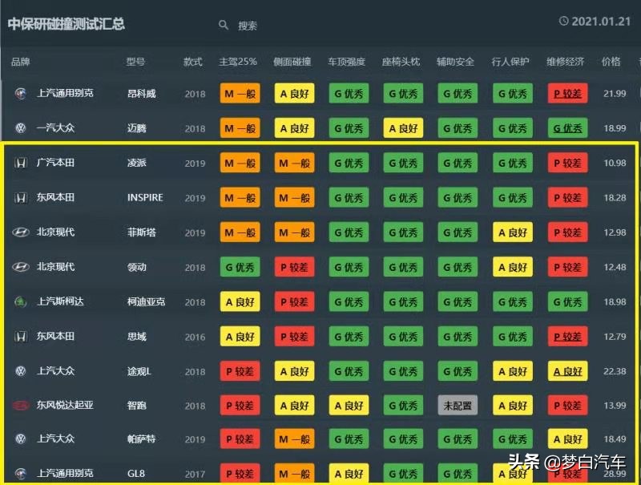Click the search magnifier icon
This screenshot has width=641, height=485.
pyautogui.click(x=224, y=25)
